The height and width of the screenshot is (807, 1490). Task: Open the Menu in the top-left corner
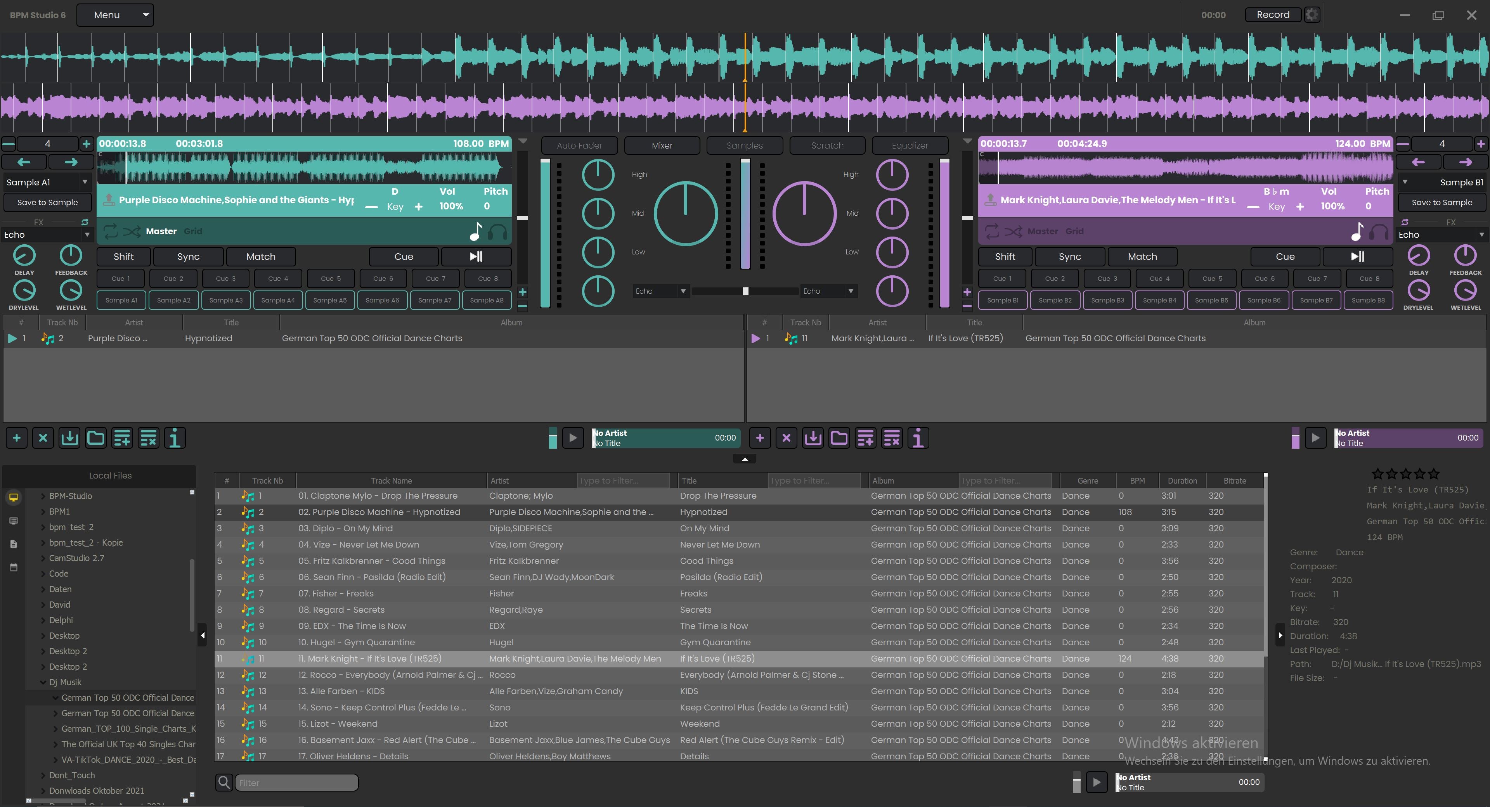click(115, 14)
